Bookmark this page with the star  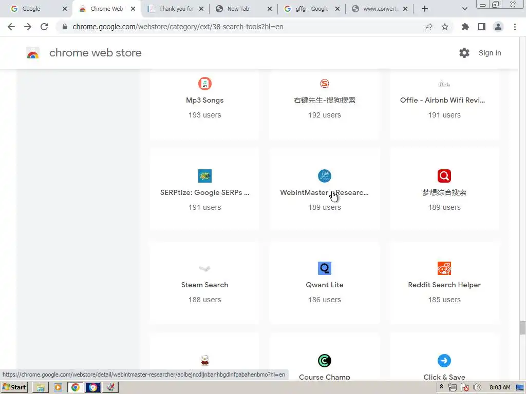click(x=445, y=27)
